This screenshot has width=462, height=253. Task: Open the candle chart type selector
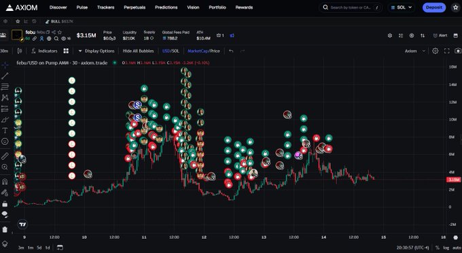point(20,51)
